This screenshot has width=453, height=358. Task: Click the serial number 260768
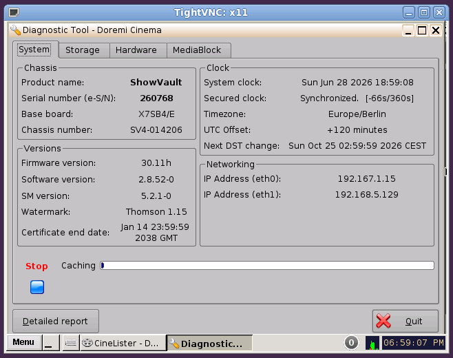point(156,98)
